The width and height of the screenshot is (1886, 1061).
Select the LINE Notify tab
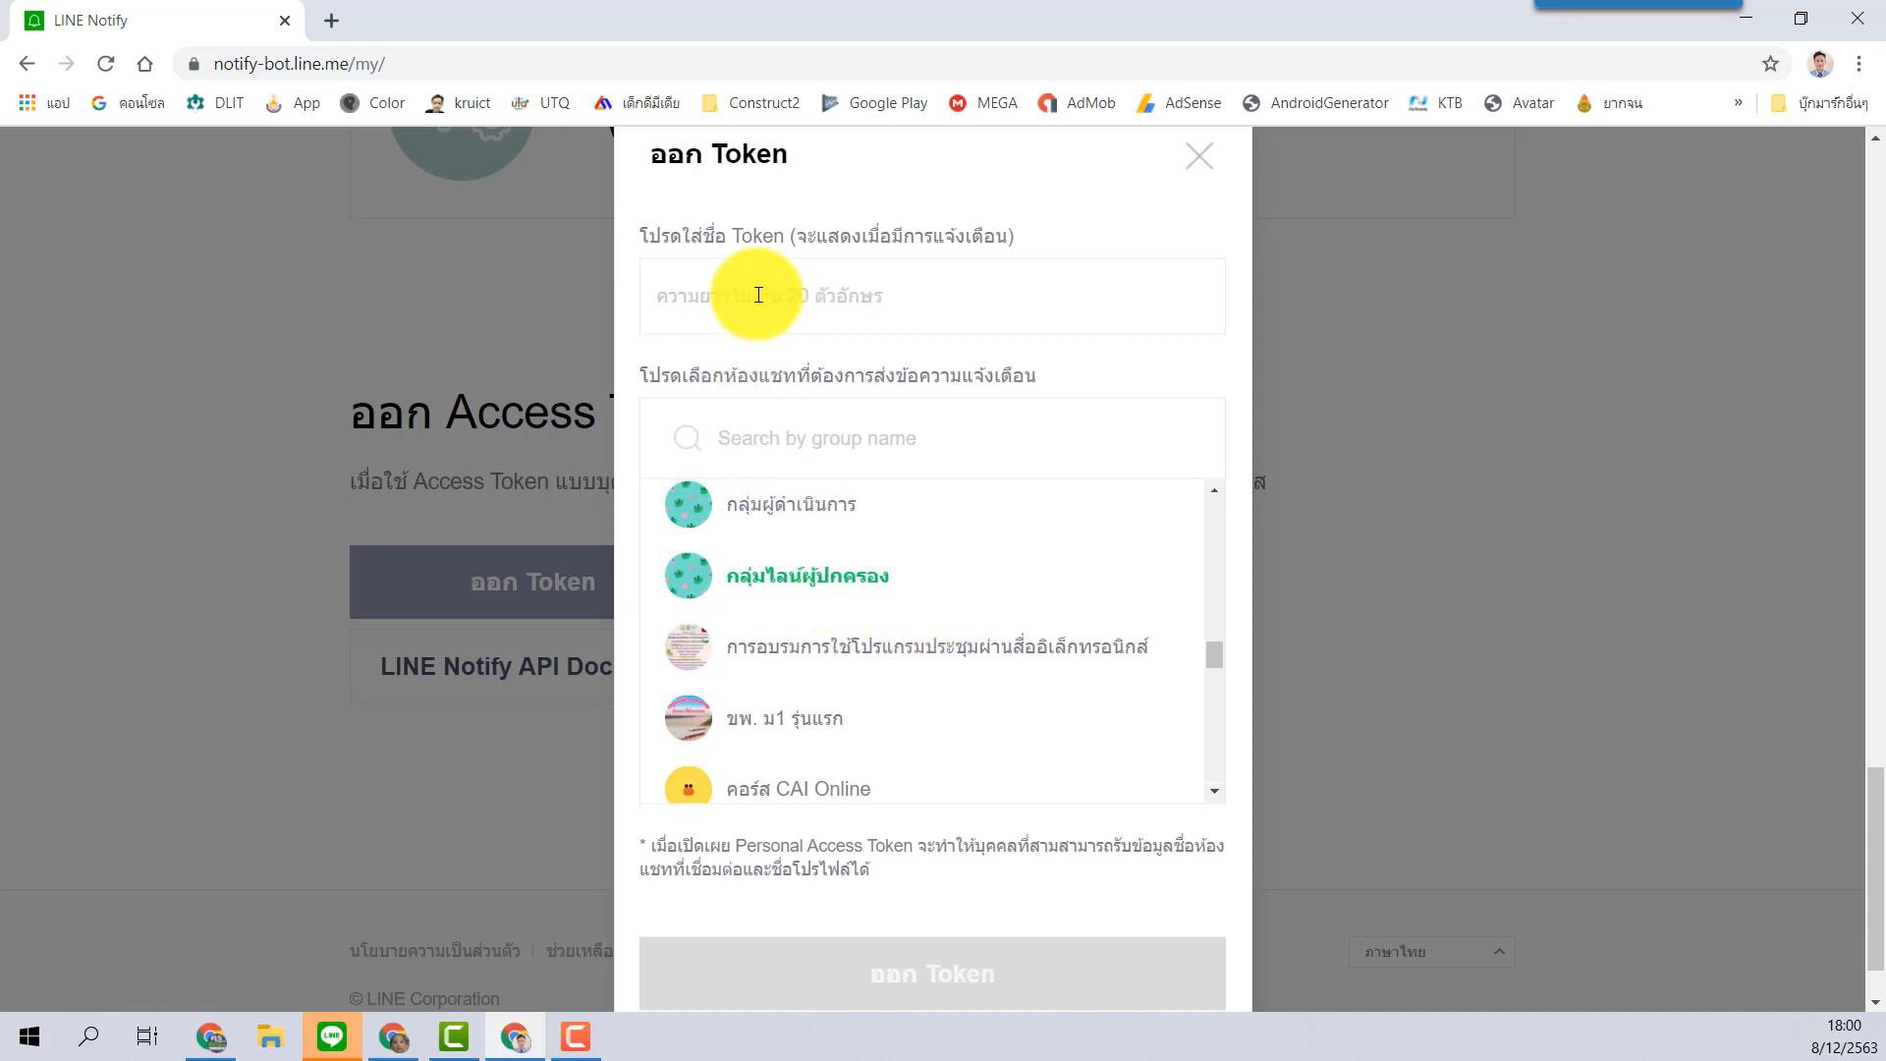point(157,21)
